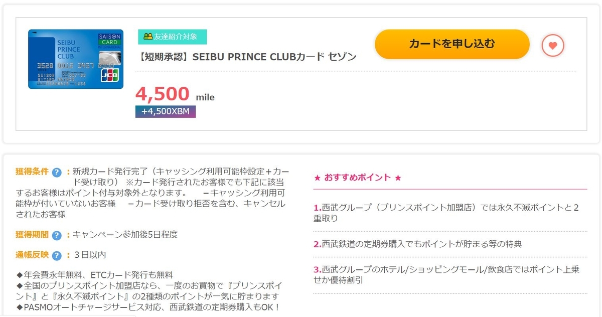Toggle the 友達紹介対象 referral badge

(173, 37)
